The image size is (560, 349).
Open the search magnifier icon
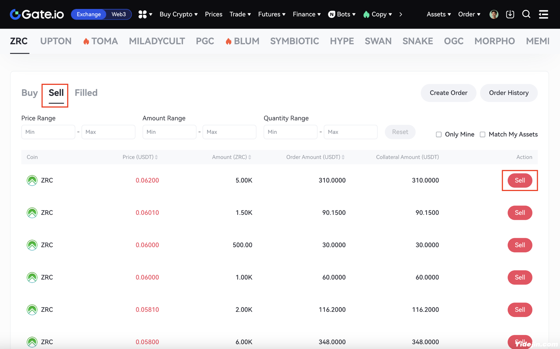click(526, 14)
